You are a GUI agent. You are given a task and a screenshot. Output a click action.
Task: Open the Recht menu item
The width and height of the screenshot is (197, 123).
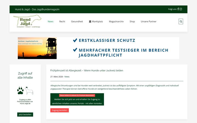tap(62, 22)
